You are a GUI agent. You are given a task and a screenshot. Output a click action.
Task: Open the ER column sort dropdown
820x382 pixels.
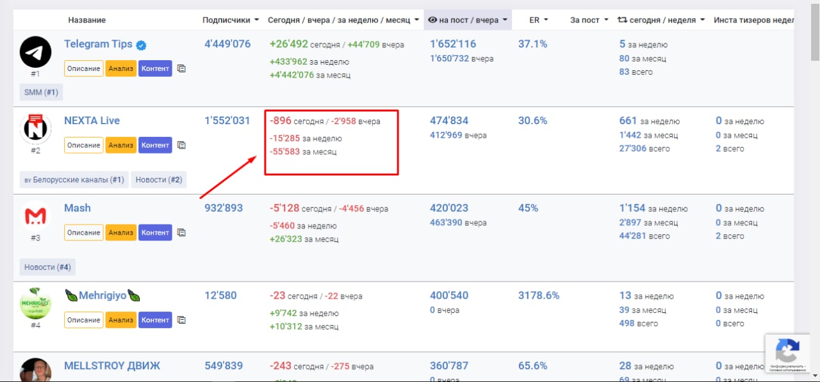[539, 20]
